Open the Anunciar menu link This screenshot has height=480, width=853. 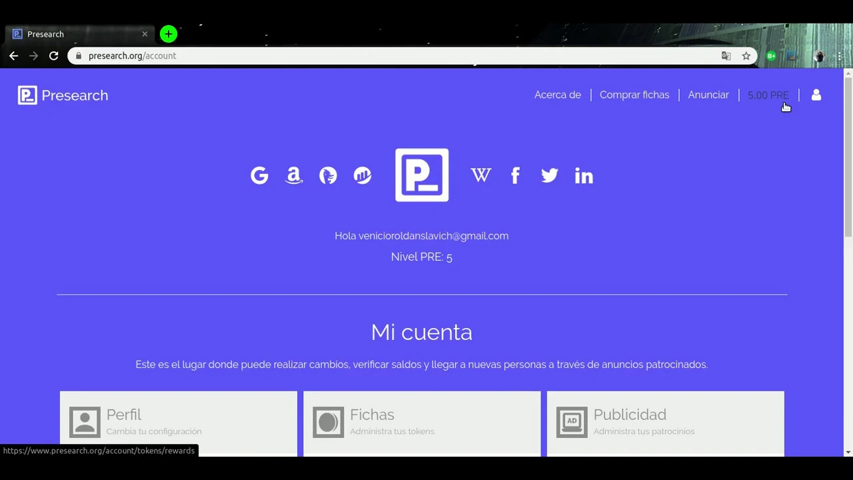coord(708,95)
